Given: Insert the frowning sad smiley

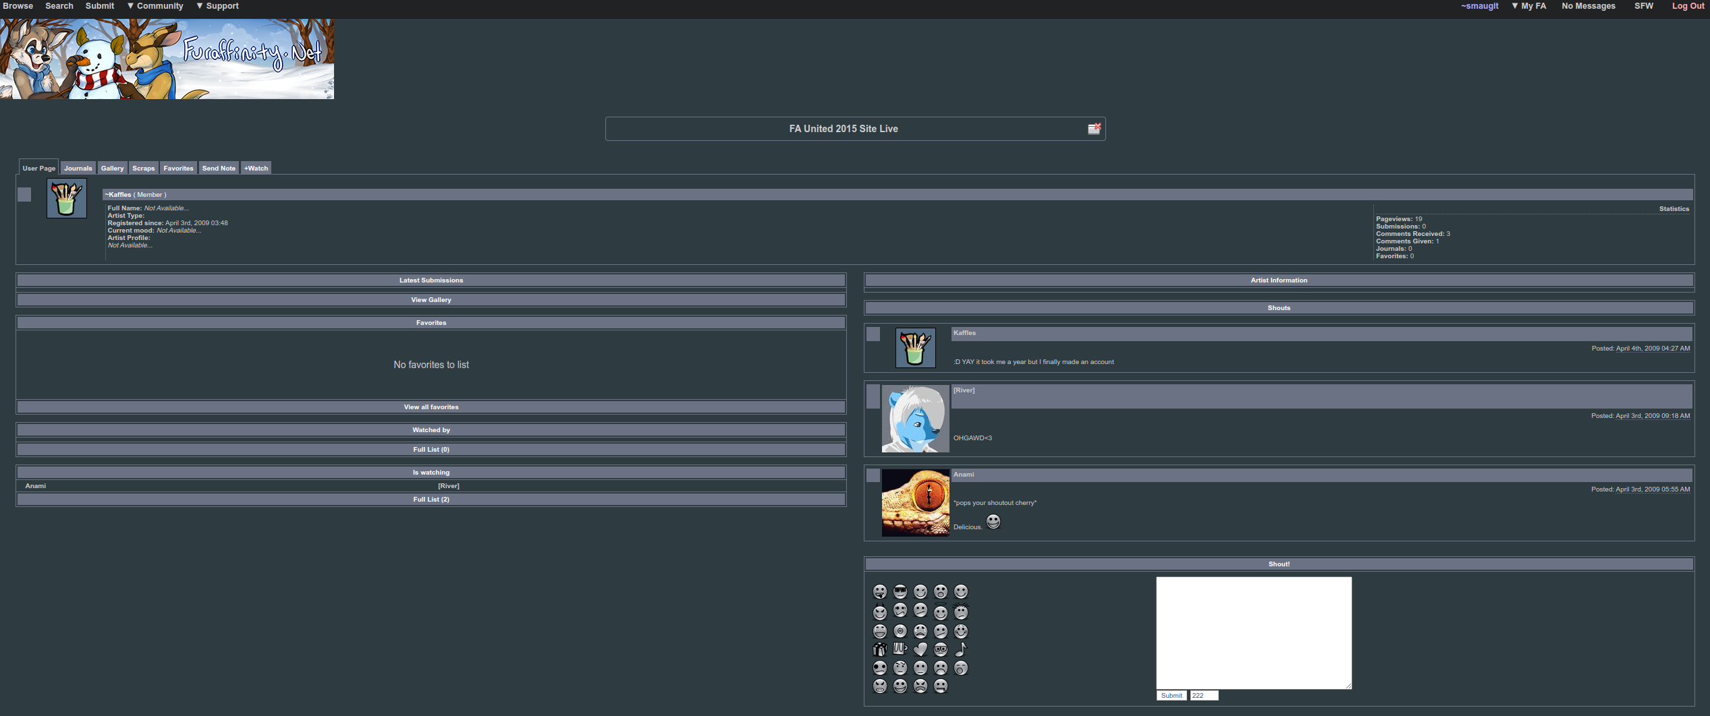Looking at the screenshot, I should pyautogui.click(x=941, y=667).
